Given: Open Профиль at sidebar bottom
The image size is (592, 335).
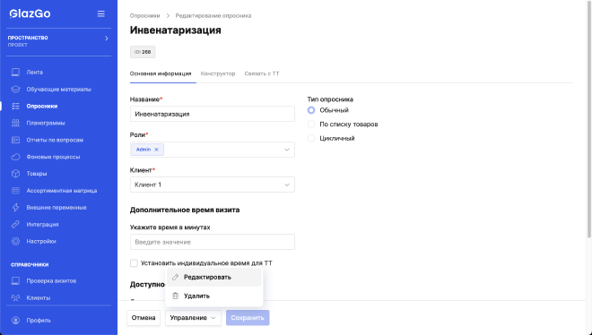Looking at the screenshot, I should [x=39, y=321].
